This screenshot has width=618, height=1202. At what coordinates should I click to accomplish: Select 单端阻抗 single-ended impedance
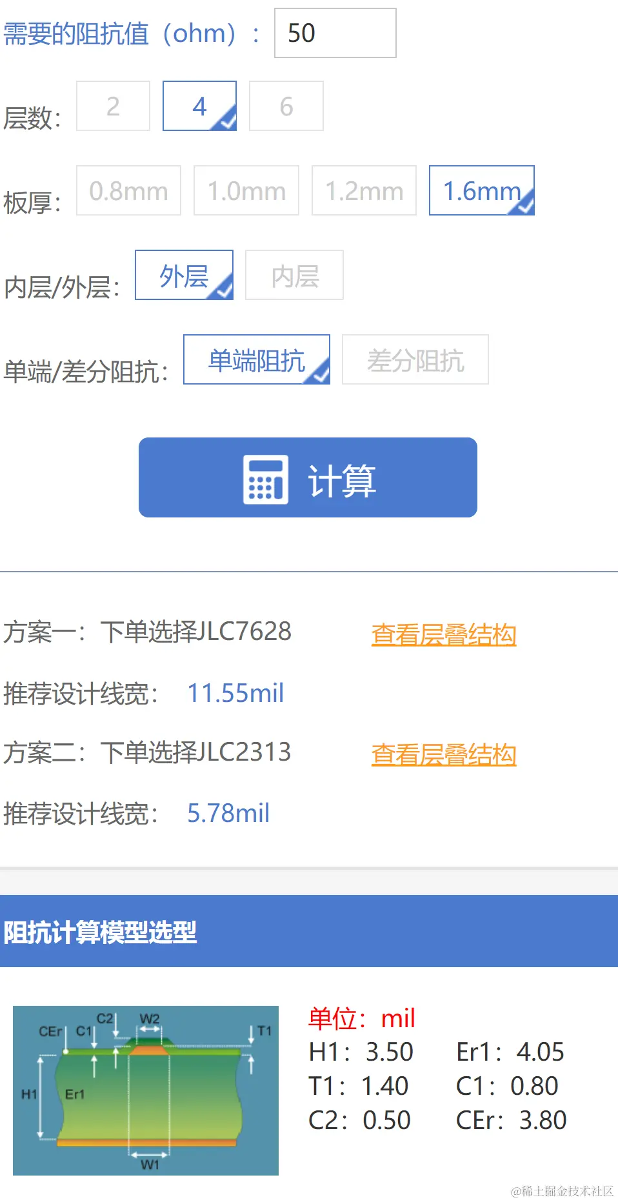257,359
